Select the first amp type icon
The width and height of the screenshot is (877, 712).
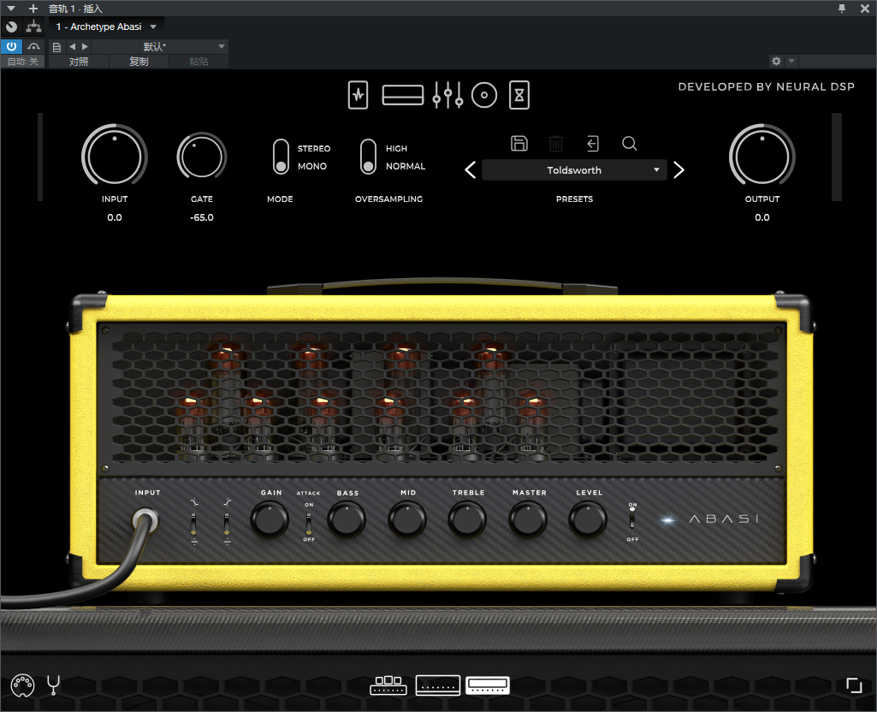(388, 685)
